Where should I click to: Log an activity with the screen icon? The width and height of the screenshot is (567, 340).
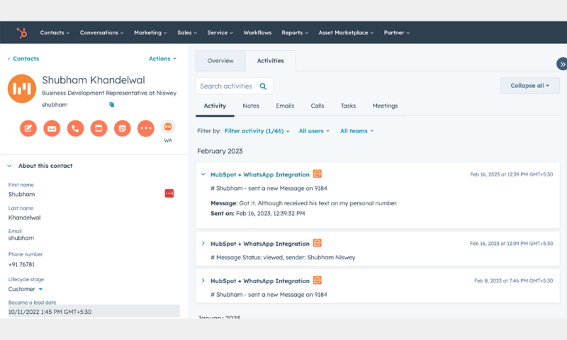(x=99, y=128)
